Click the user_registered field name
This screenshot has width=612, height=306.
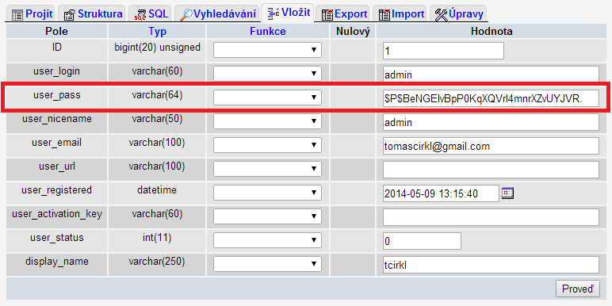pyautogui.click(x=56, y=190)
